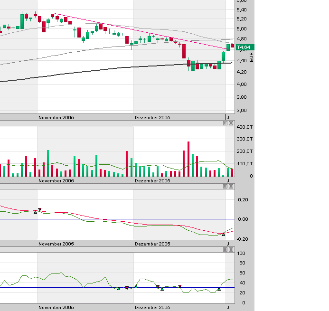Click Dezember 2005 label under RSI chart
This screenshot has height=311, width=329.
(152, 307)
